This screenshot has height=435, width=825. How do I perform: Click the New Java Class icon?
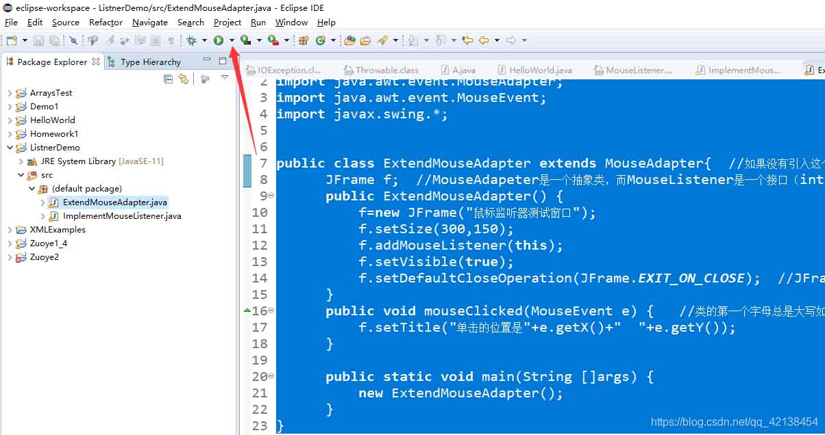coord(320,40)
